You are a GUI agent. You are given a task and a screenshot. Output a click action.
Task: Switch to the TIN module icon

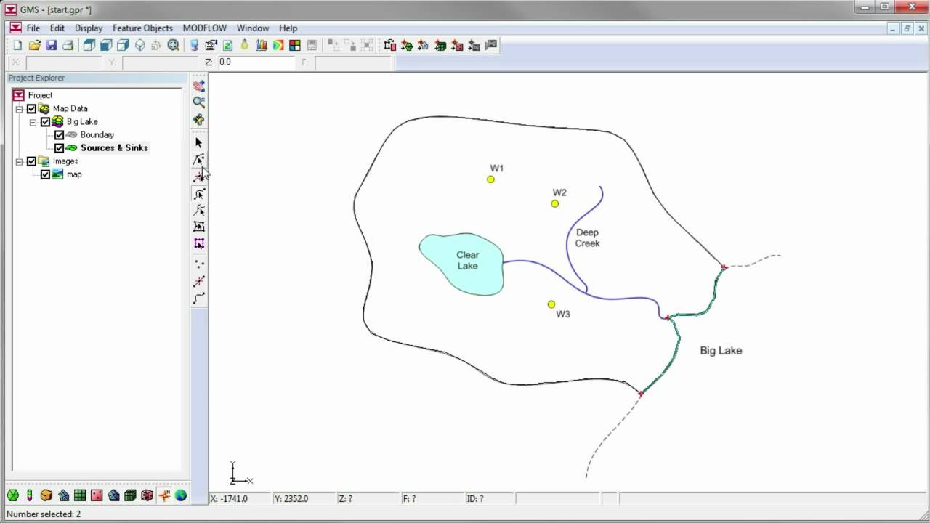pos(12,495)
